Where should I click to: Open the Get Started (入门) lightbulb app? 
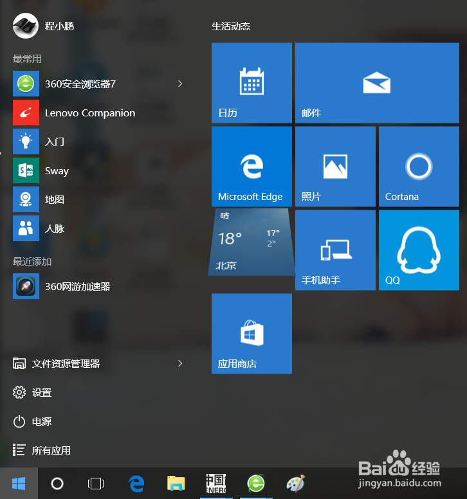click(98, 141)
